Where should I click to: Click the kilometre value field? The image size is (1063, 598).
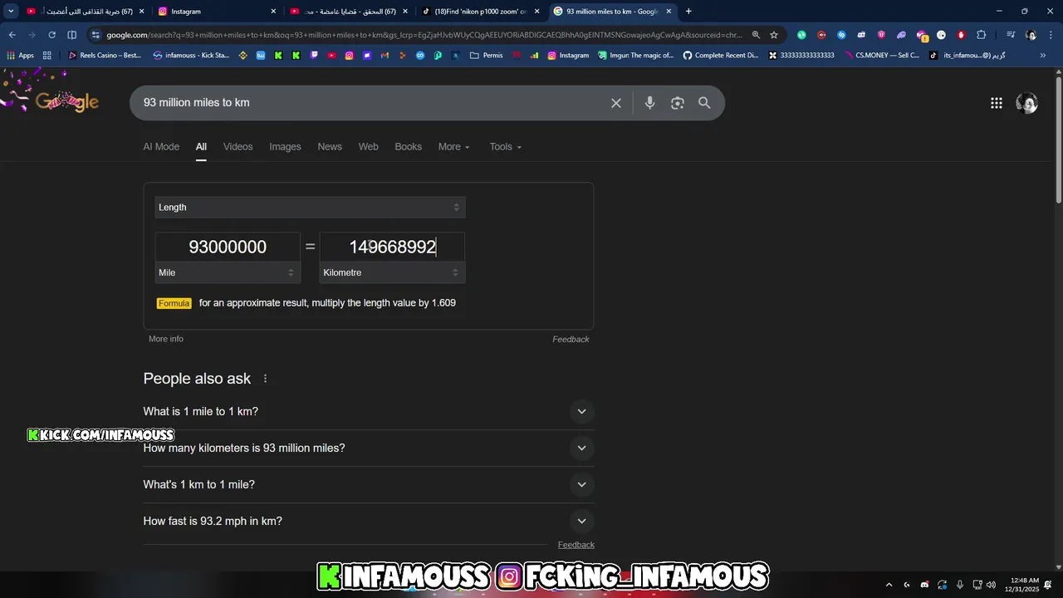pos(392,247)
